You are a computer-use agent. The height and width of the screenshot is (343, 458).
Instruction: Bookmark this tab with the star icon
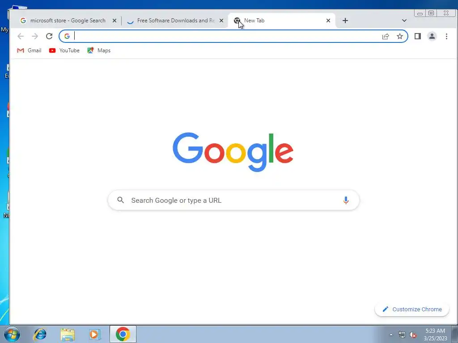[x=400, y=36]
